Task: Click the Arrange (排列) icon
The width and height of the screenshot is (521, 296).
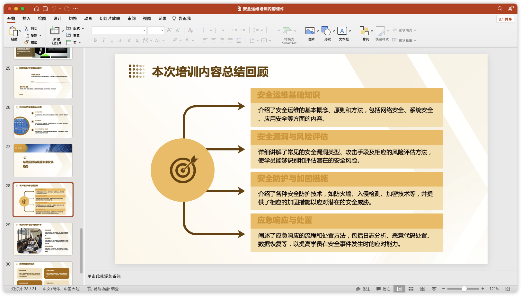Action: [364, 31]
